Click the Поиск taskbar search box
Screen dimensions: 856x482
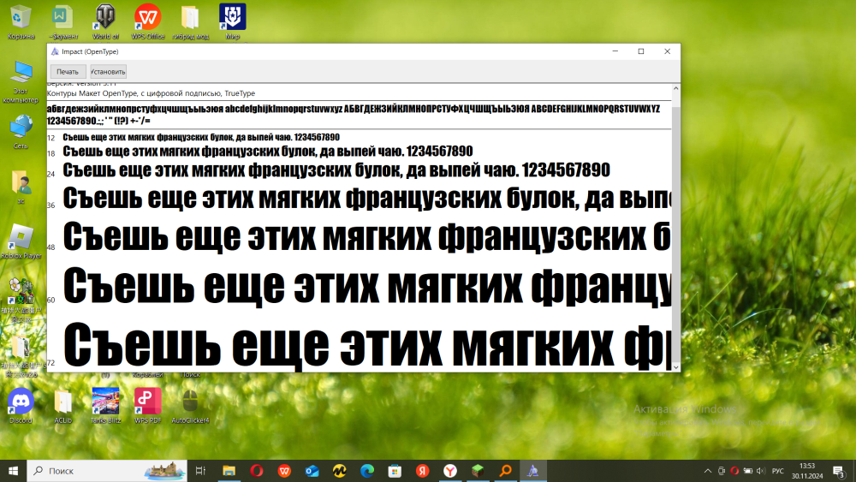(x=107, y=471)
